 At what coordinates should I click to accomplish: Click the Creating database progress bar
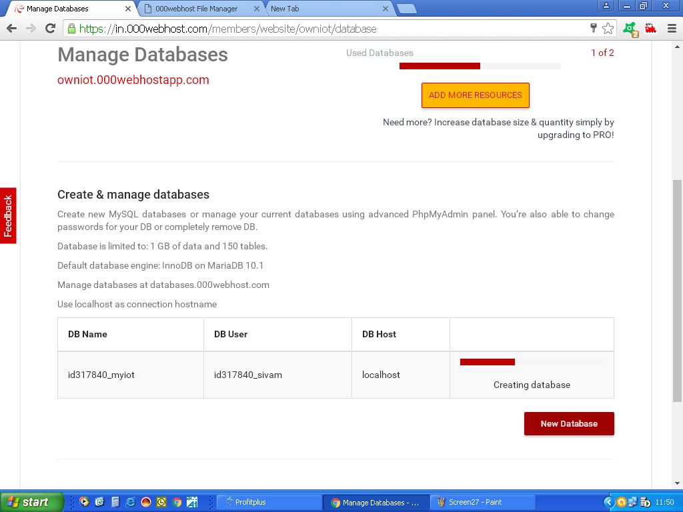click(532, 362)
